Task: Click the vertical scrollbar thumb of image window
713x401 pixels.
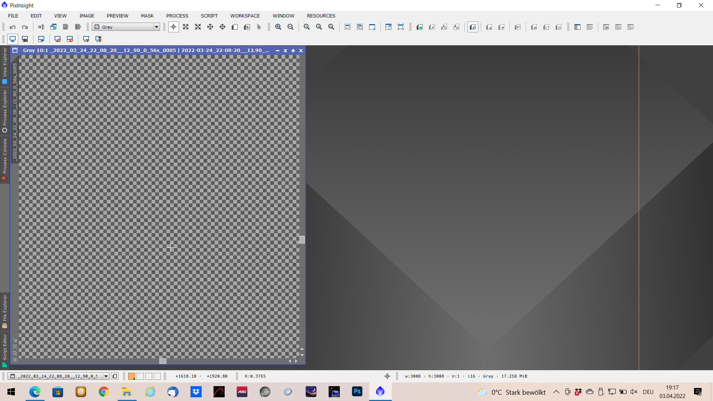Action: click(302, 239)
